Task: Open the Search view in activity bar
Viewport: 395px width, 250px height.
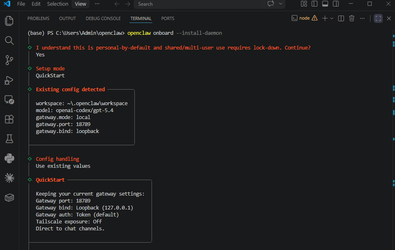Action: click(9, 41)
